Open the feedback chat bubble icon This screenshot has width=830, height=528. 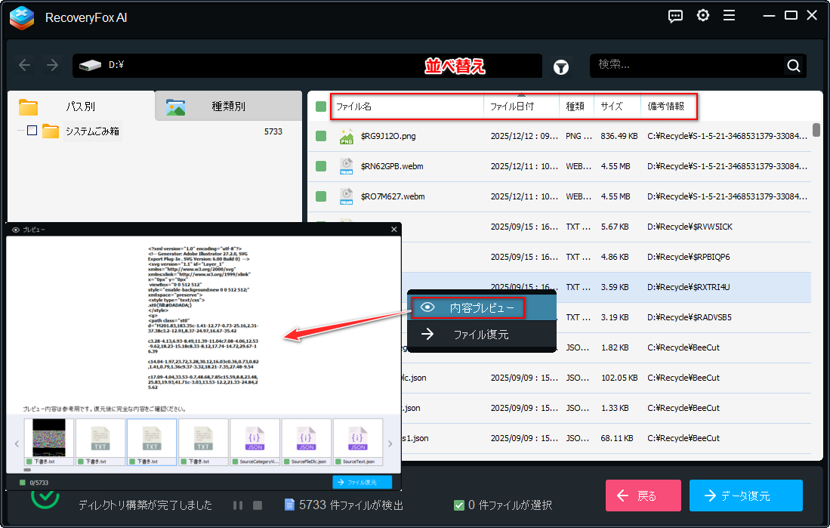[x=676, y=16]
